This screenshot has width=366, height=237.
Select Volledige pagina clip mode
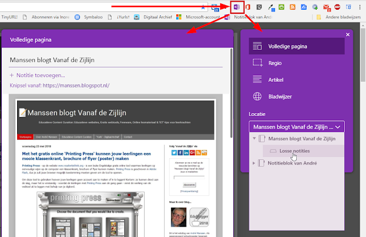(297, 46)
